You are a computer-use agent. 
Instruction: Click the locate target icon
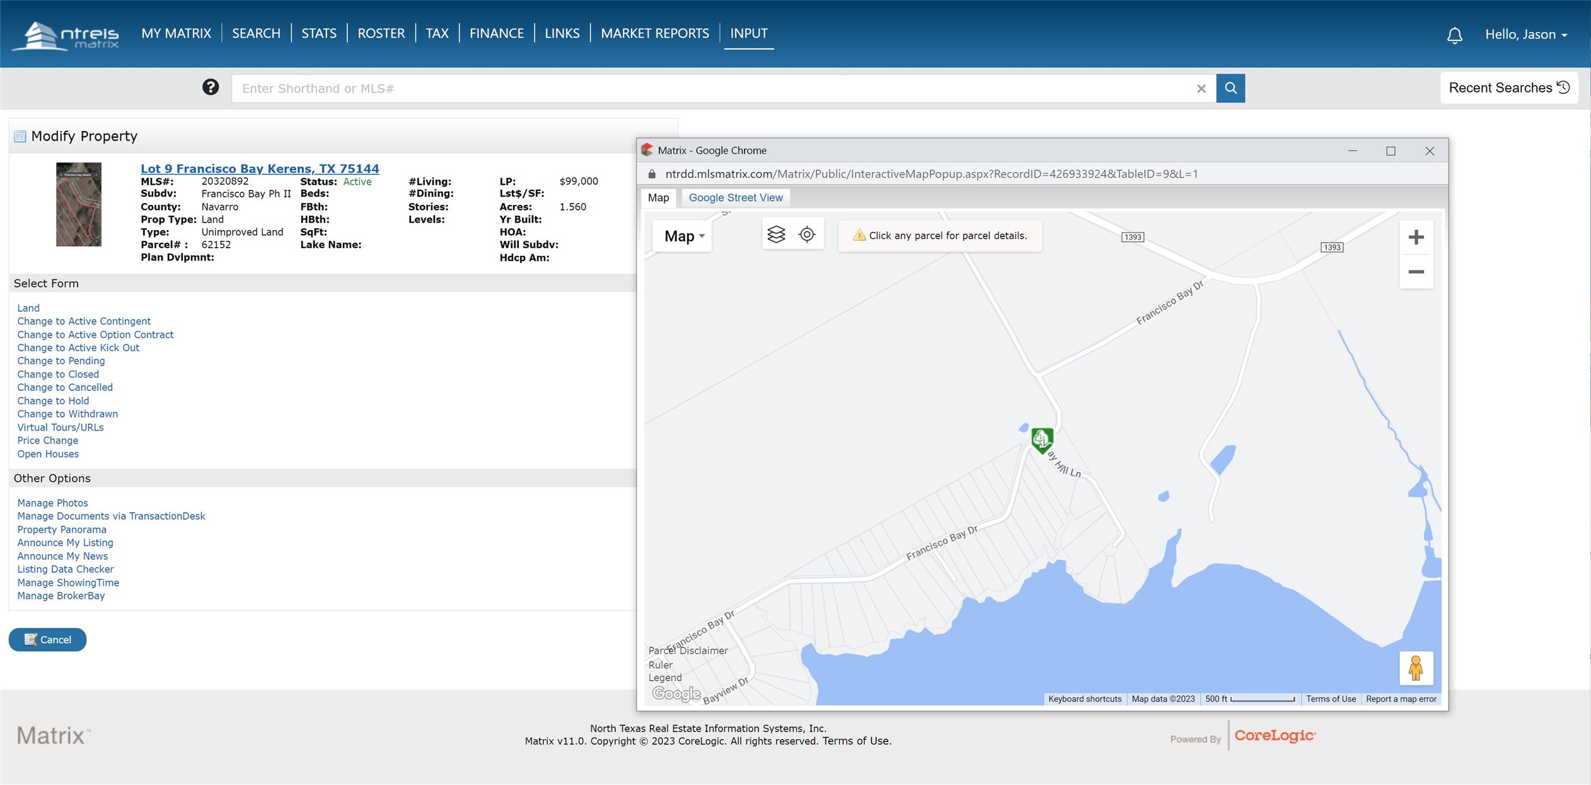click(807, 235)
